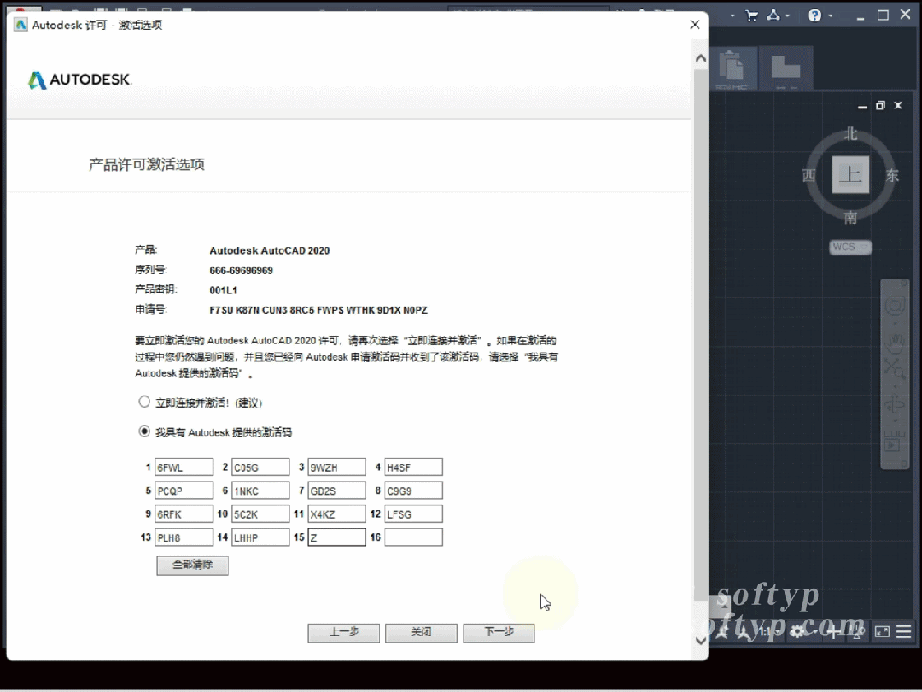
Task: Open the ShowMotion navigation tool
Action: (895, 440)
